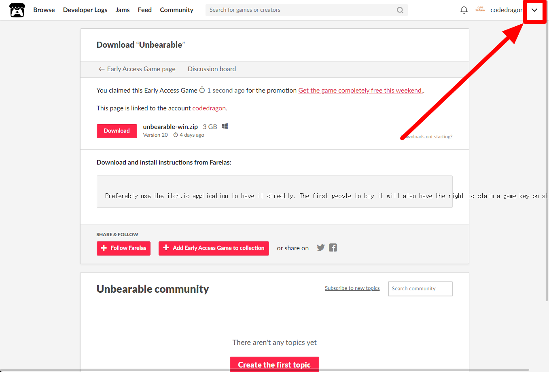Open the notifications bell
This screenshot has height=372, width=549.
point(464,10)
